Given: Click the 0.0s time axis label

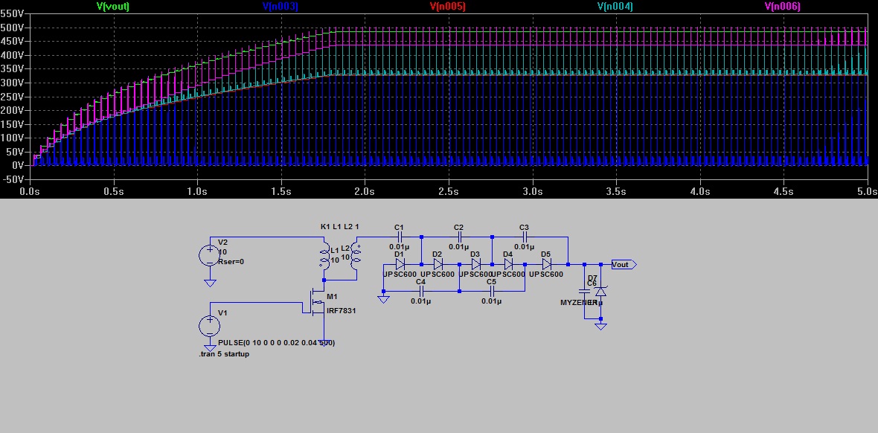Looking at the screenshot, I should (30, 191).
